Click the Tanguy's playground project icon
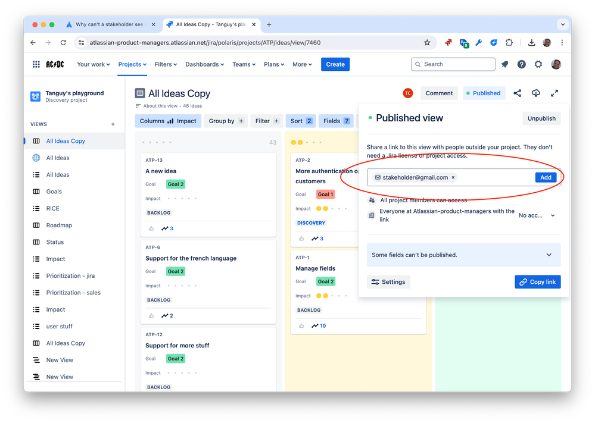This screenshot has height=423, width=595. pos(36,96)
